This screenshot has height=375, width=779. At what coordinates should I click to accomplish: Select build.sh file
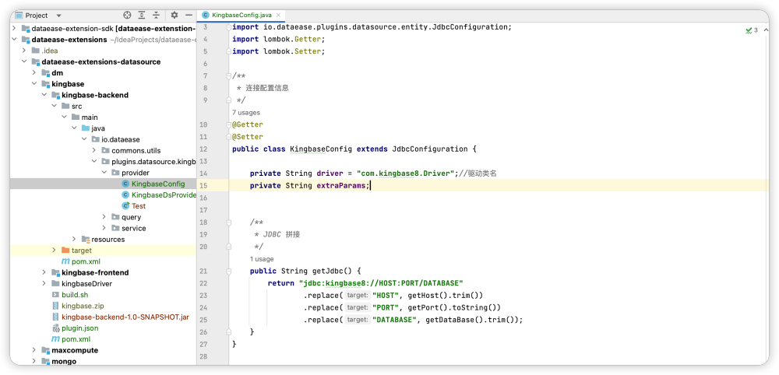[75, 295]
